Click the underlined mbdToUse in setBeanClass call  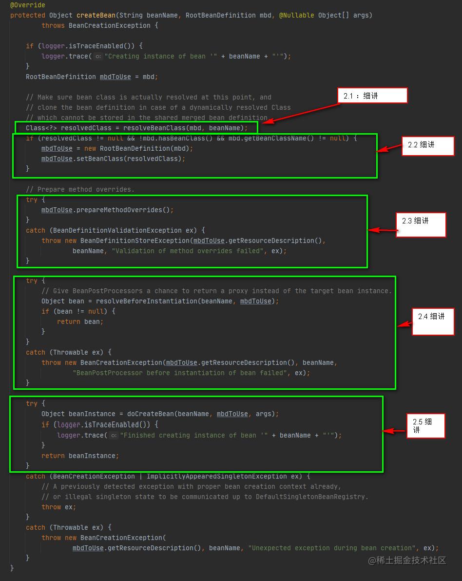coord(56,159)
